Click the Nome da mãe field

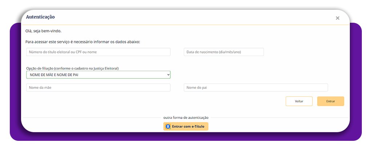(x=98, y=87)
